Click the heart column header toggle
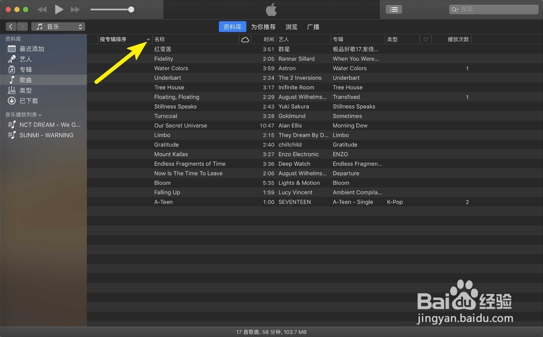Viewport: 543px width, 337px height. point(426,39)
